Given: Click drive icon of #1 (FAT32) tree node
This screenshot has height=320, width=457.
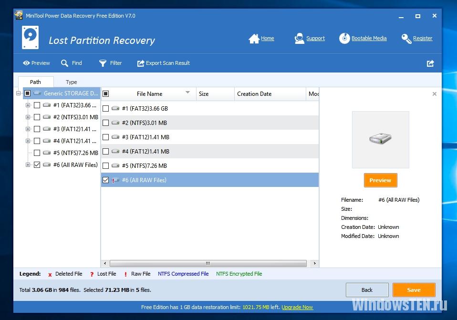Looking at the screenshot, I should pyautogui.click(x=47, y=105).
